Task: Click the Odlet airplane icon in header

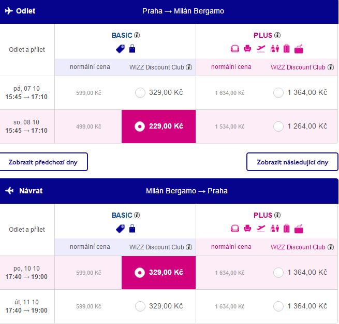Action: click(x=9, y=10)
